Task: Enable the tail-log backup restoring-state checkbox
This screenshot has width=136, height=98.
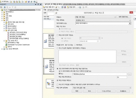Action: coord(57,85)
